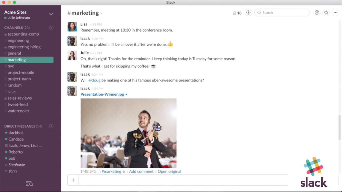Viewport: 342px width, 192px height.
Task: Start a new direct message with plus icon
Action: pos(51,126)
